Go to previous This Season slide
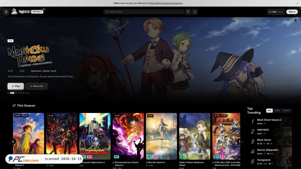 click(13, 141)
